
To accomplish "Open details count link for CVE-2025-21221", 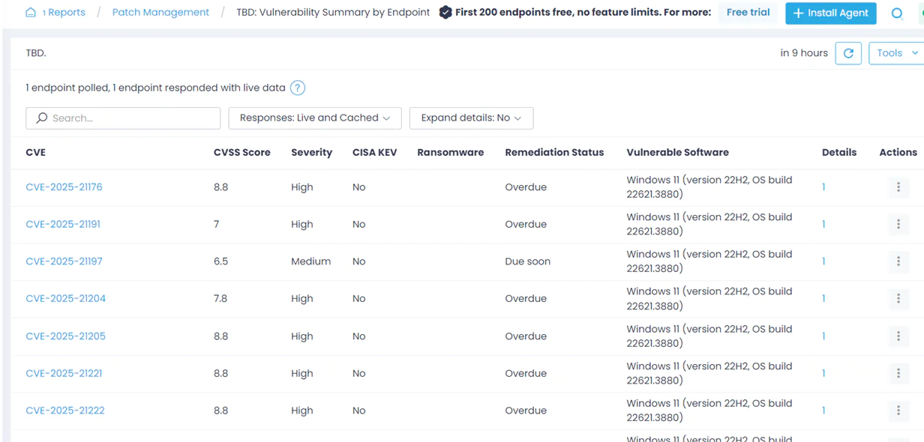I will 823,373.
